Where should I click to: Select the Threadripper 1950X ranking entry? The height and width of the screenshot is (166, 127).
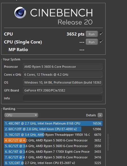[53, 135]
